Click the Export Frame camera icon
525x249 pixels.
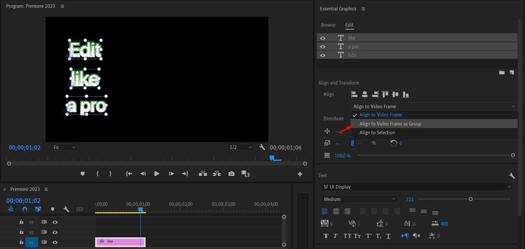[231, 174]
